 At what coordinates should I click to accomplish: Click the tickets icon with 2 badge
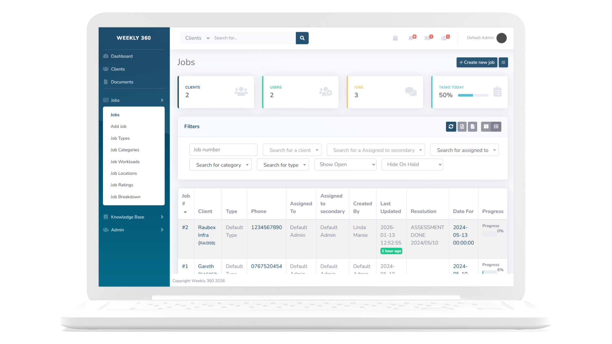point(428,38)
